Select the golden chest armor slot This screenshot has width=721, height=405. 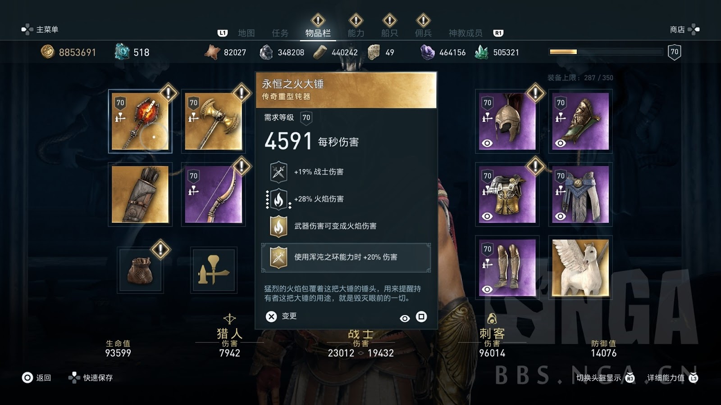[x=507, y=194]
